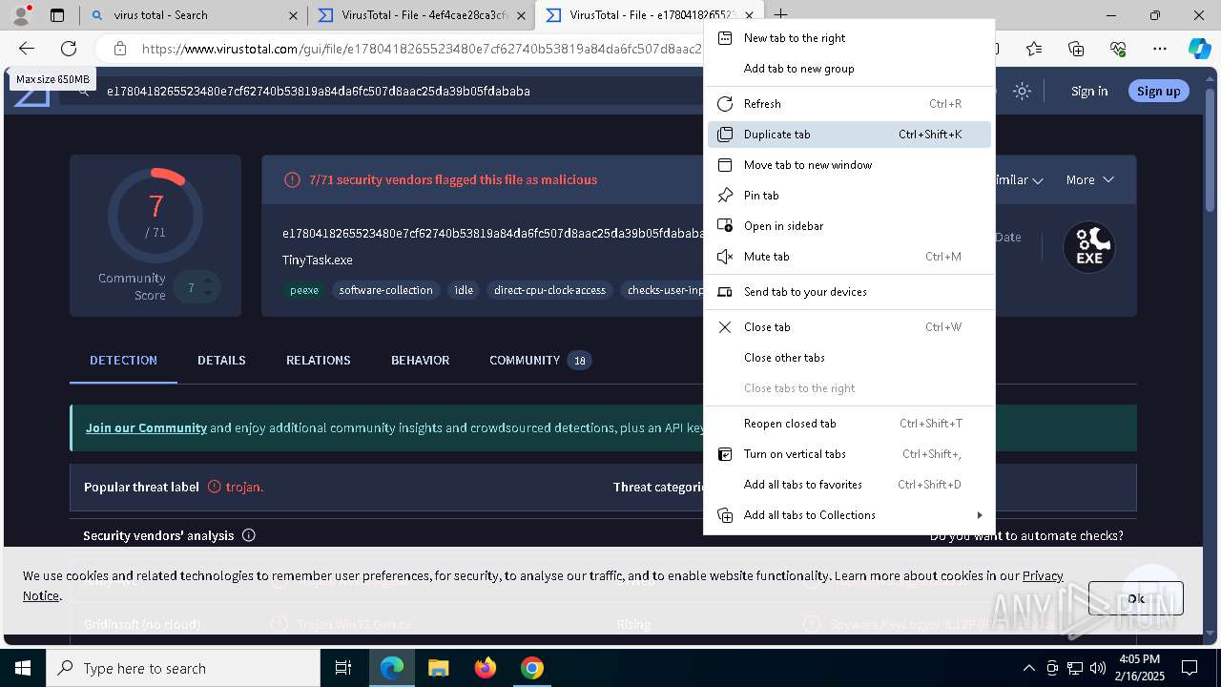Image resolution: width=1221 pixels, height=687 pixels.
Task: Click the taskbar search box
Action: [183, 668]
